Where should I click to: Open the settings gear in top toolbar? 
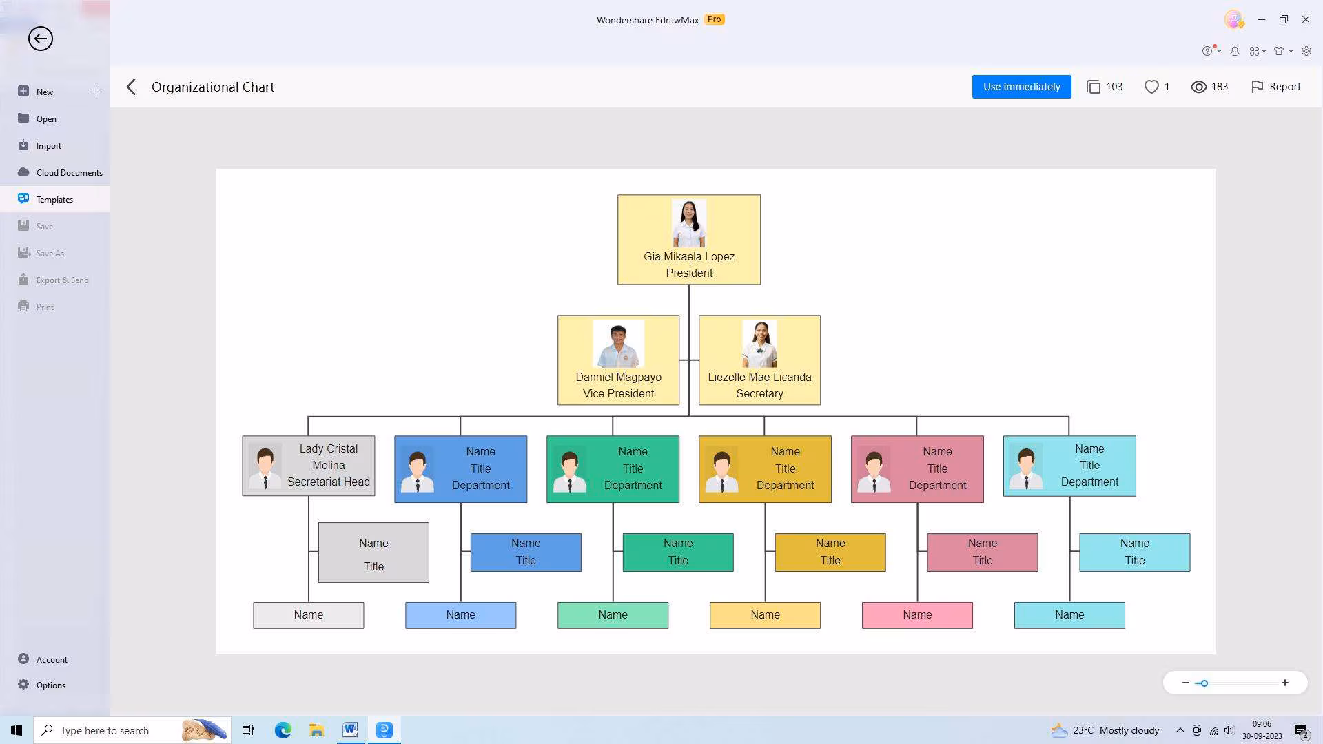1306,51
